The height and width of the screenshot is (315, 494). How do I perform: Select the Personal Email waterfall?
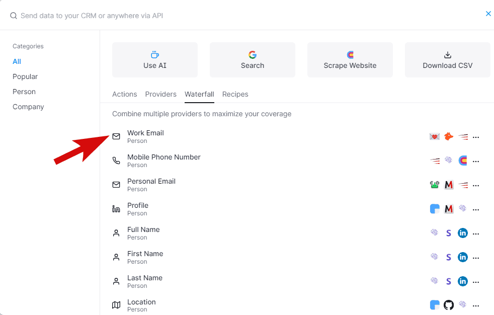click(x=296, y=185)
